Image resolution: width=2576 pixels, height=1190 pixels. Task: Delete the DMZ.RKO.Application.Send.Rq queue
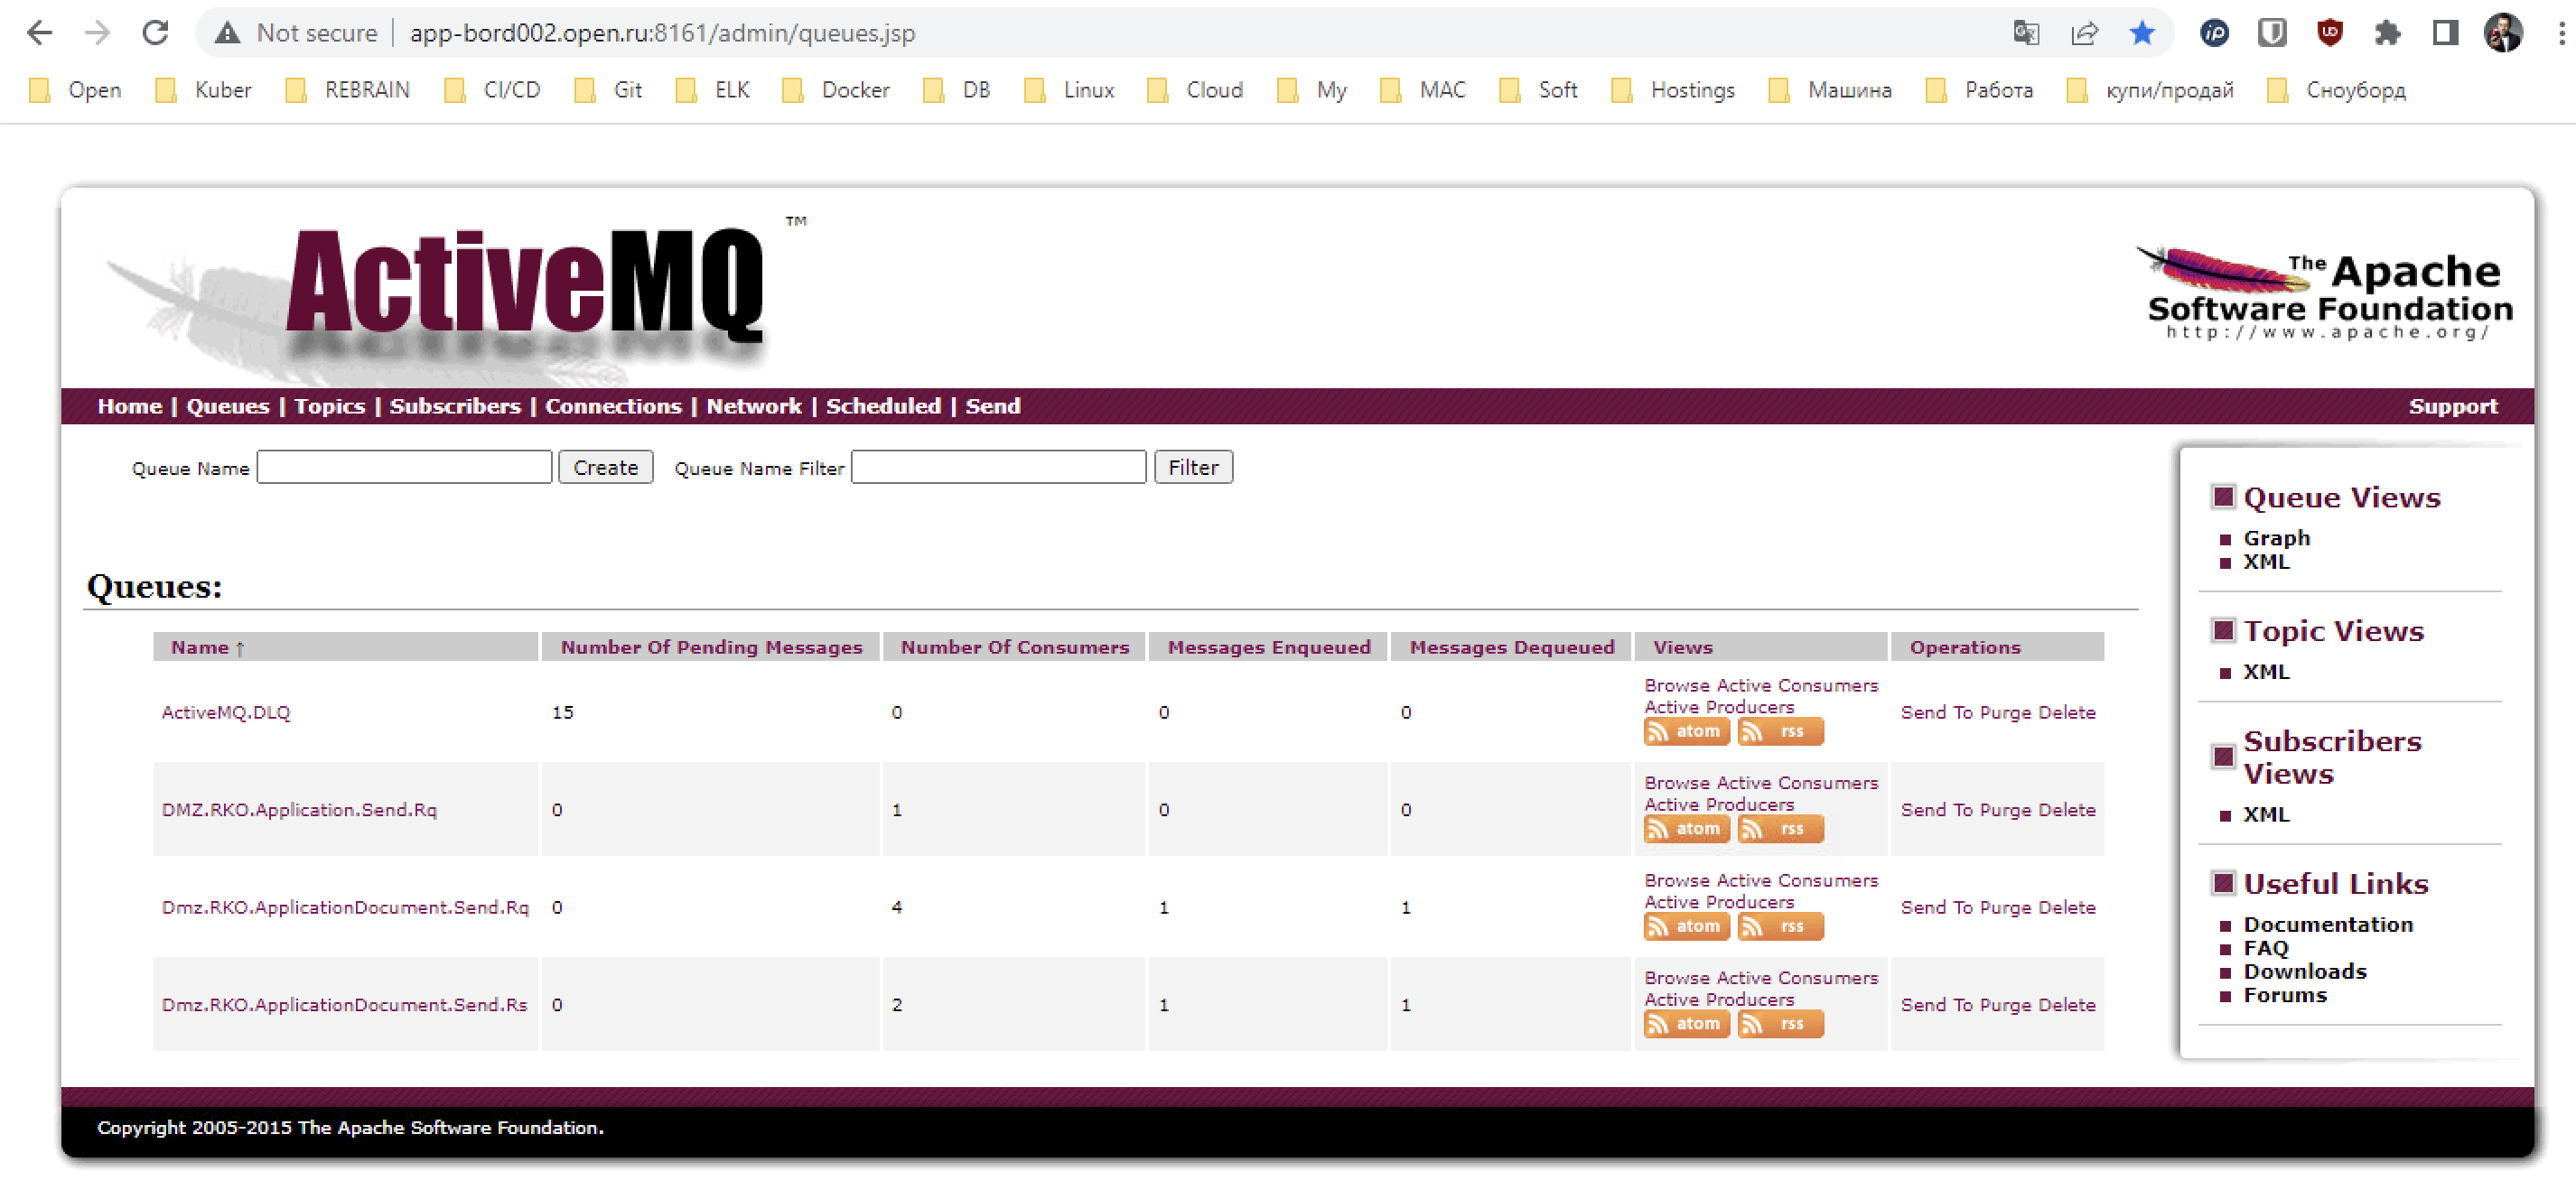2066,810
